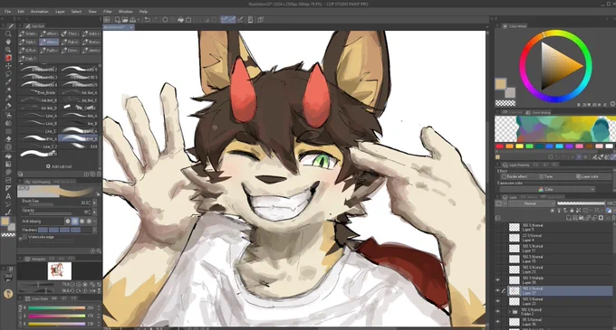The height and width of the screenshot is (330, 616).
Task: Select the Fill bucket tool
Action: coord(8,156)
